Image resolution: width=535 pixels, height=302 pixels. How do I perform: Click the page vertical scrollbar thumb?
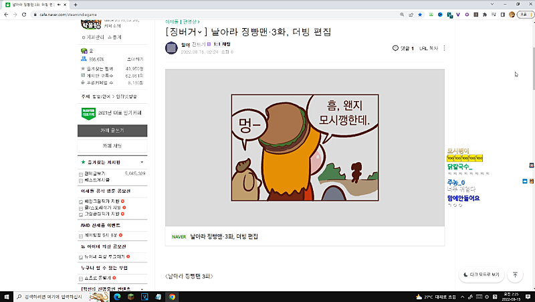[533, 68]
